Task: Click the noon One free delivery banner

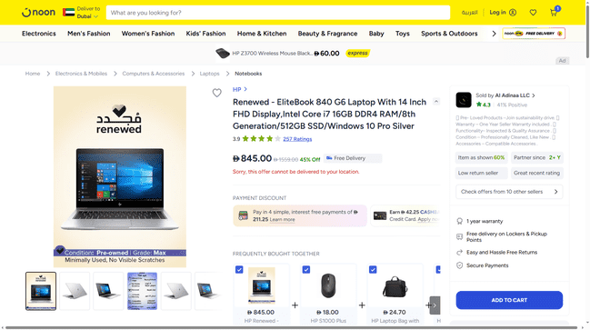Action: click(x=534, y=34)
